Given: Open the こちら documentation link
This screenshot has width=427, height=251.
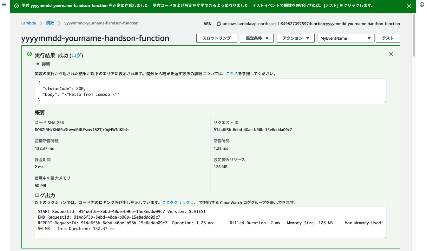Looking at the screenshot, I should pyautogui.click(x=232, y=74).
